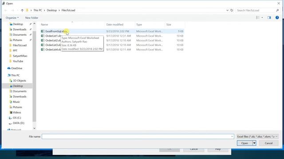The image size is (284, 159).
Task: Click Cancel in the Open dialog
Action: [268, 143]
